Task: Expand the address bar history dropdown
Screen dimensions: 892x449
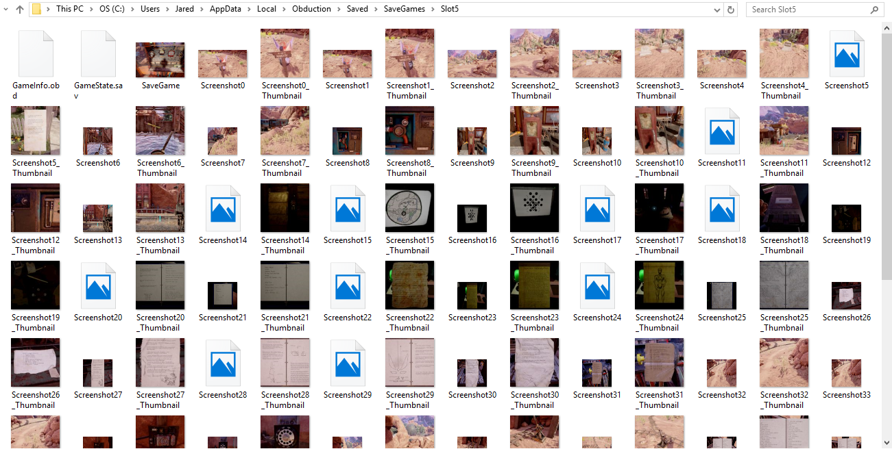Action: 717,10
